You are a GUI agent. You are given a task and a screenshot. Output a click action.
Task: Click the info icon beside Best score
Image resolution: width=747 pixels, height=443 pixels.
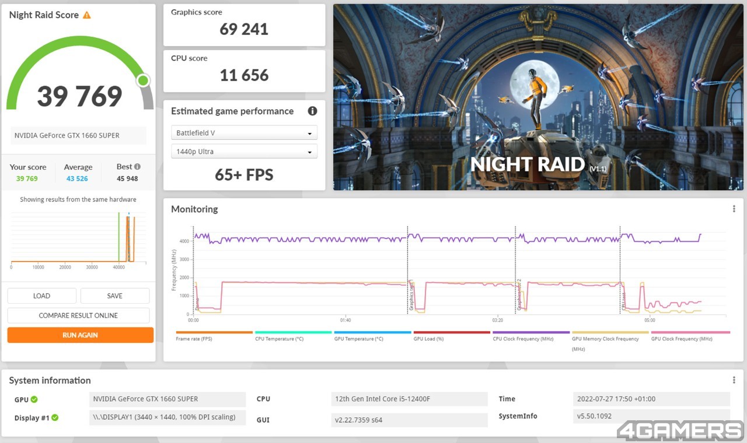[x=137, y=167]
